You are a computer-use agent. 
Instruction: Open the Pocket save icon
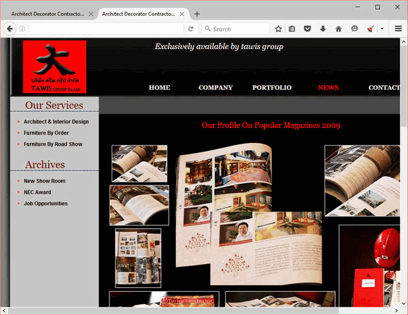(307, 29)
